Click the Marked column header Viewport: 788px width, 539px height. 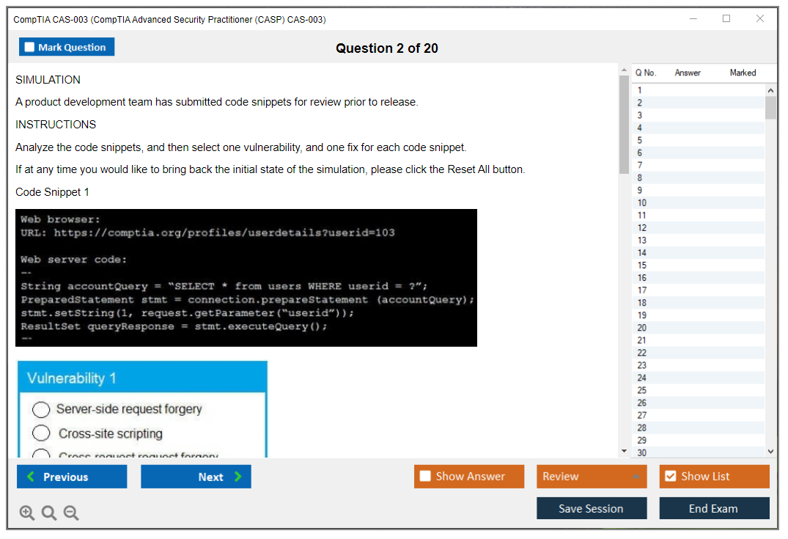tap(743, 73)
